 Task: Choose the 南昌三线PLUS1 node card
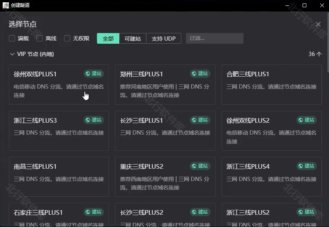[x=59, y=176]
